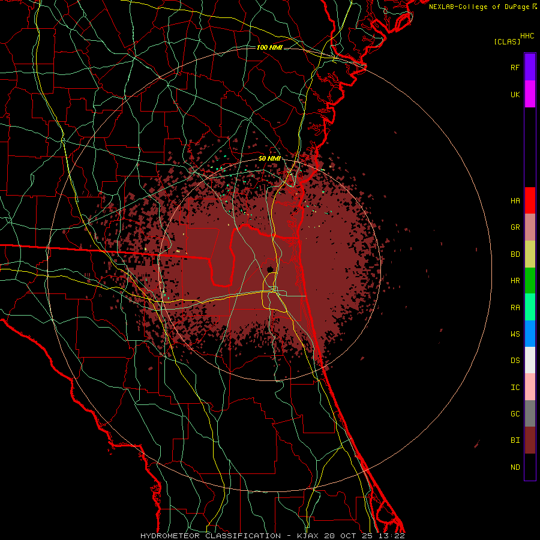The height and width of the screenshot is (540, 540).
Task: Click the 'BI' legend label
Action: (x=515, y=440)
